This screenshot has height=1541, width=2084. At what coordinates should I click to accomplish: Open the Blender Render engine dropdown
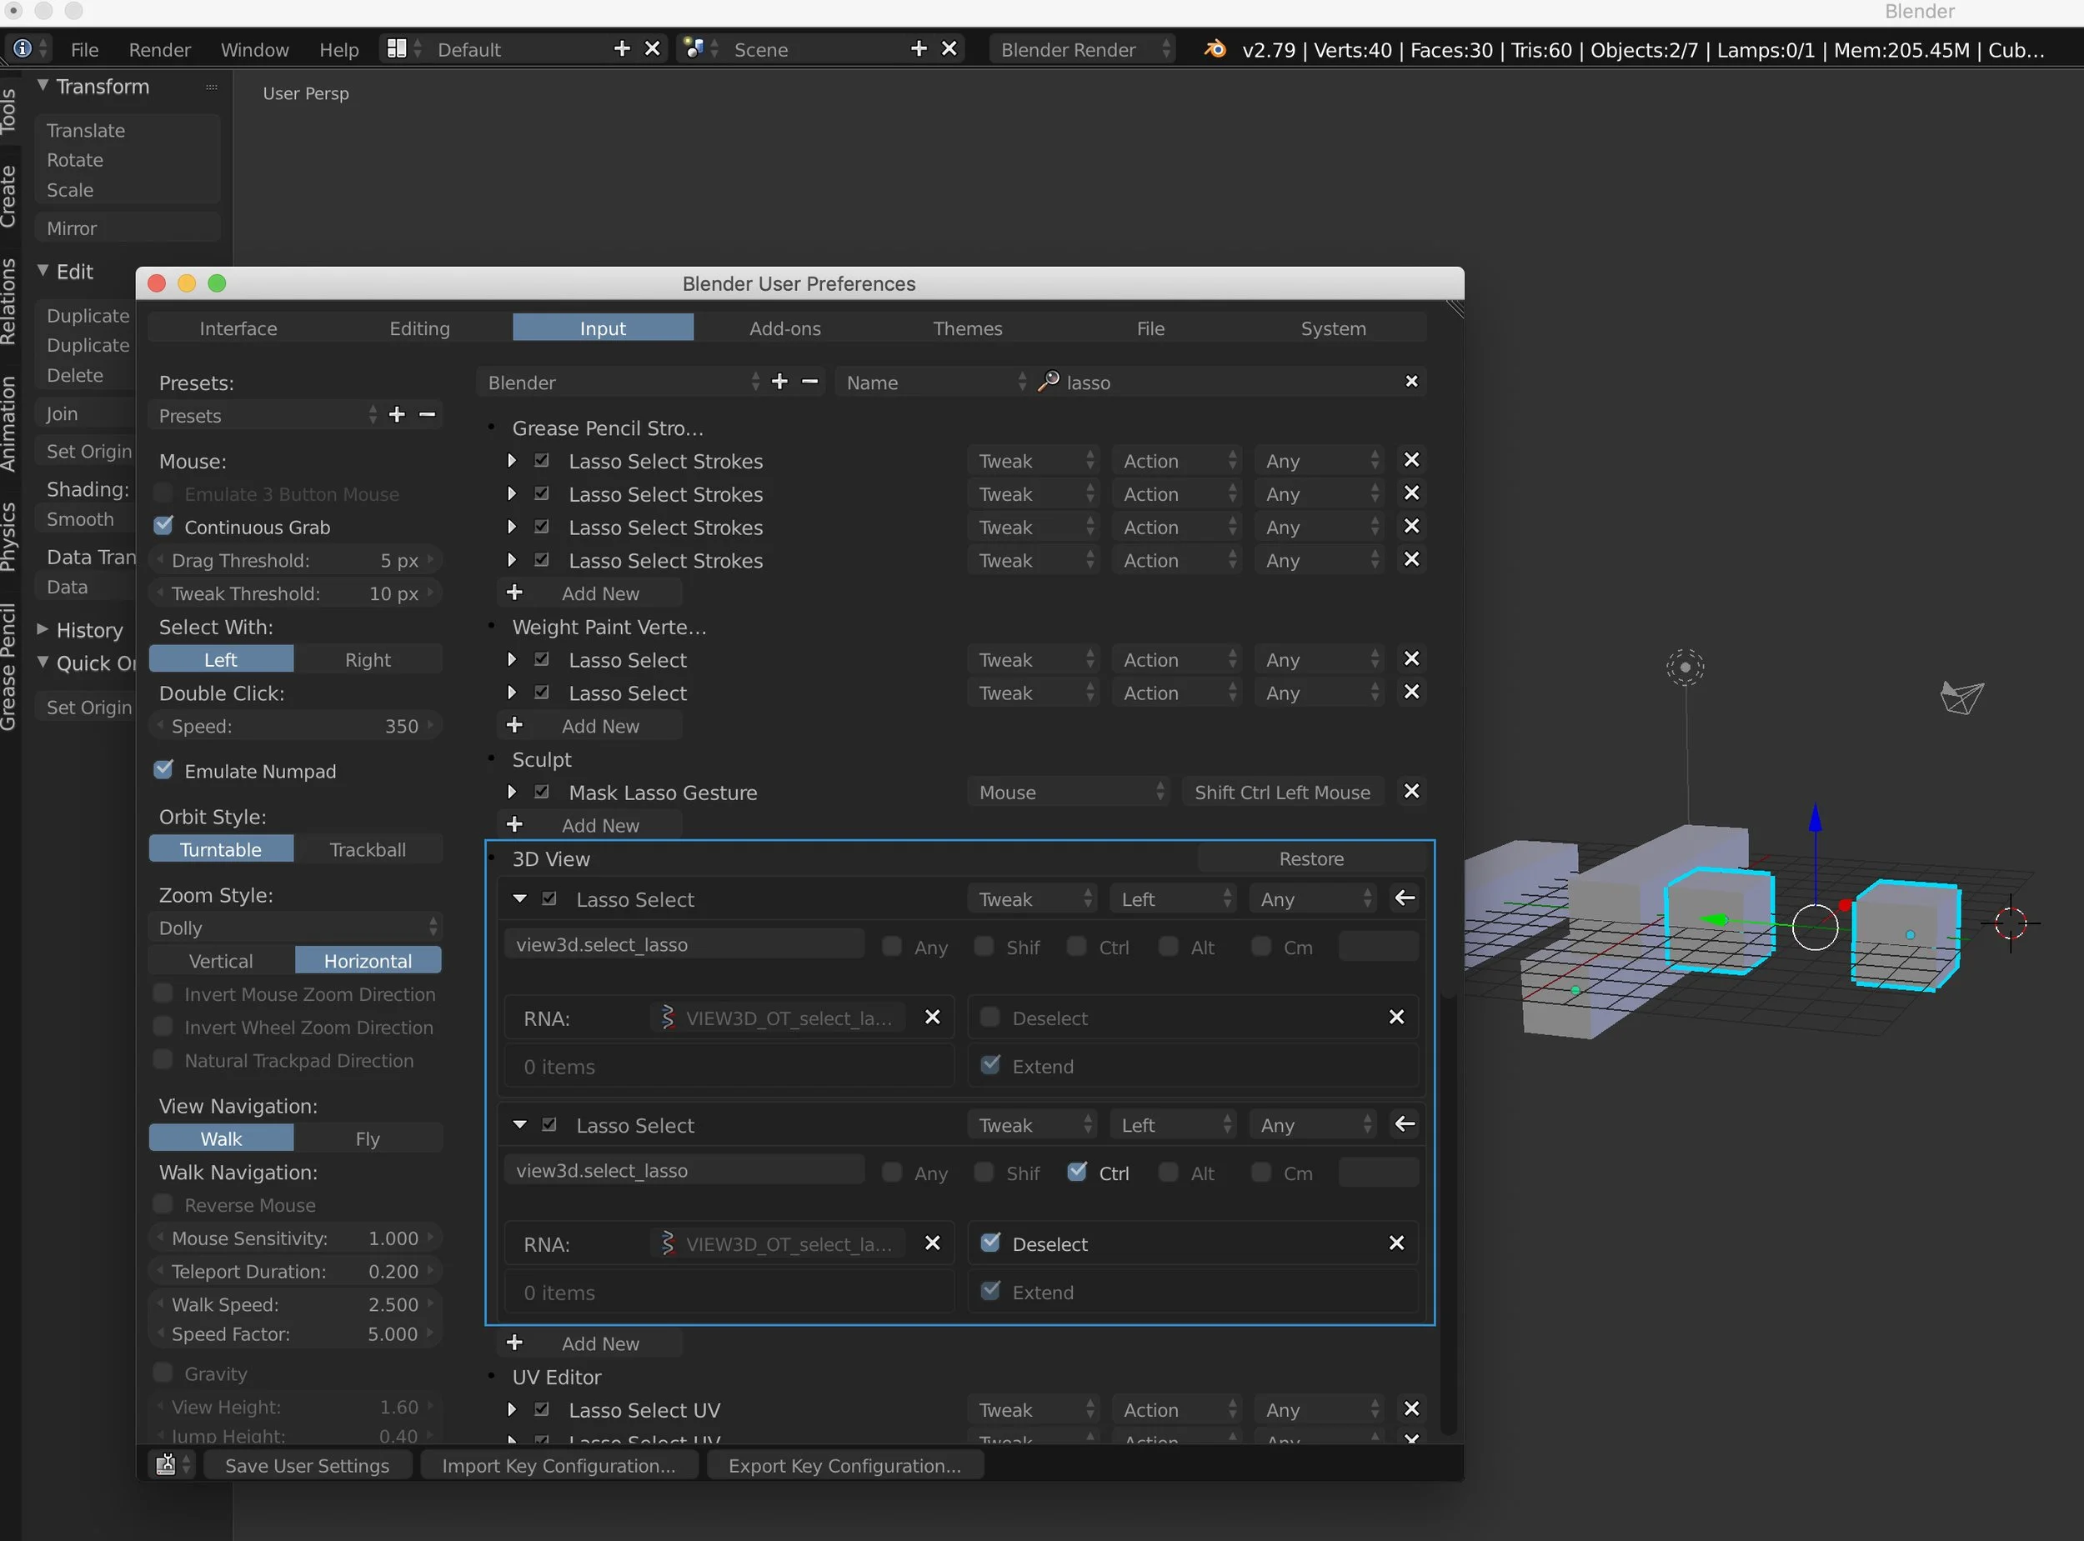(x=1082, y=49)
